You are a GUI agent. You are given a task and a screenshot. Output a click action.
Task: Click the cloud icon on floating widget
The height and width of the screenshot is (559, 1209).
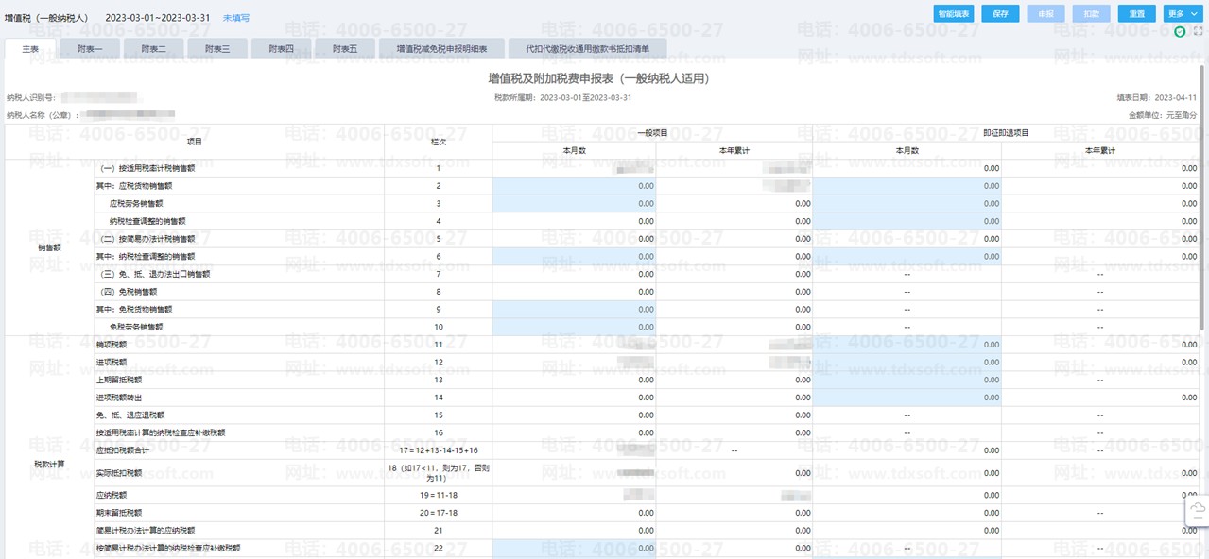(1198, 511)
